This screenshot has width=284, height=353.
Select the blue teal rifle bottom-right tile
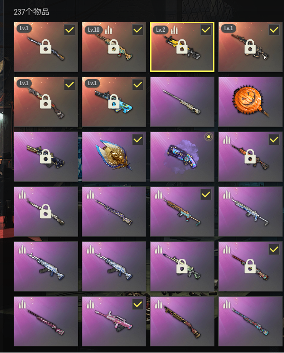[250, 321]
